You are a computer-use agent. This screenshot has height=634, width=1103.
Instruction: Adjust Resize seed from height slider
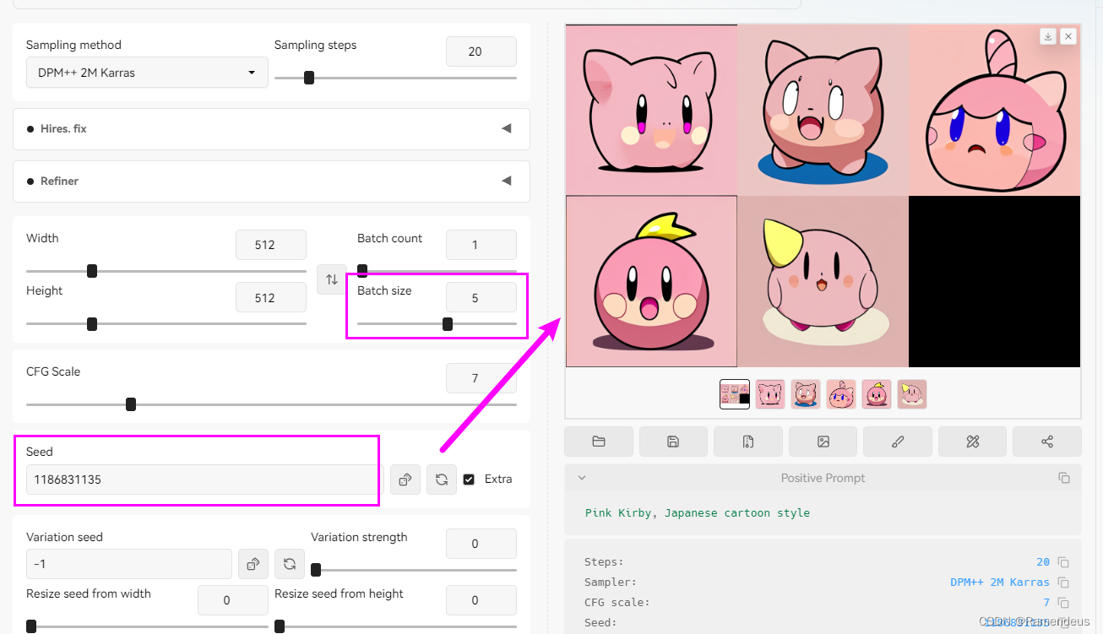click(395, 626)
